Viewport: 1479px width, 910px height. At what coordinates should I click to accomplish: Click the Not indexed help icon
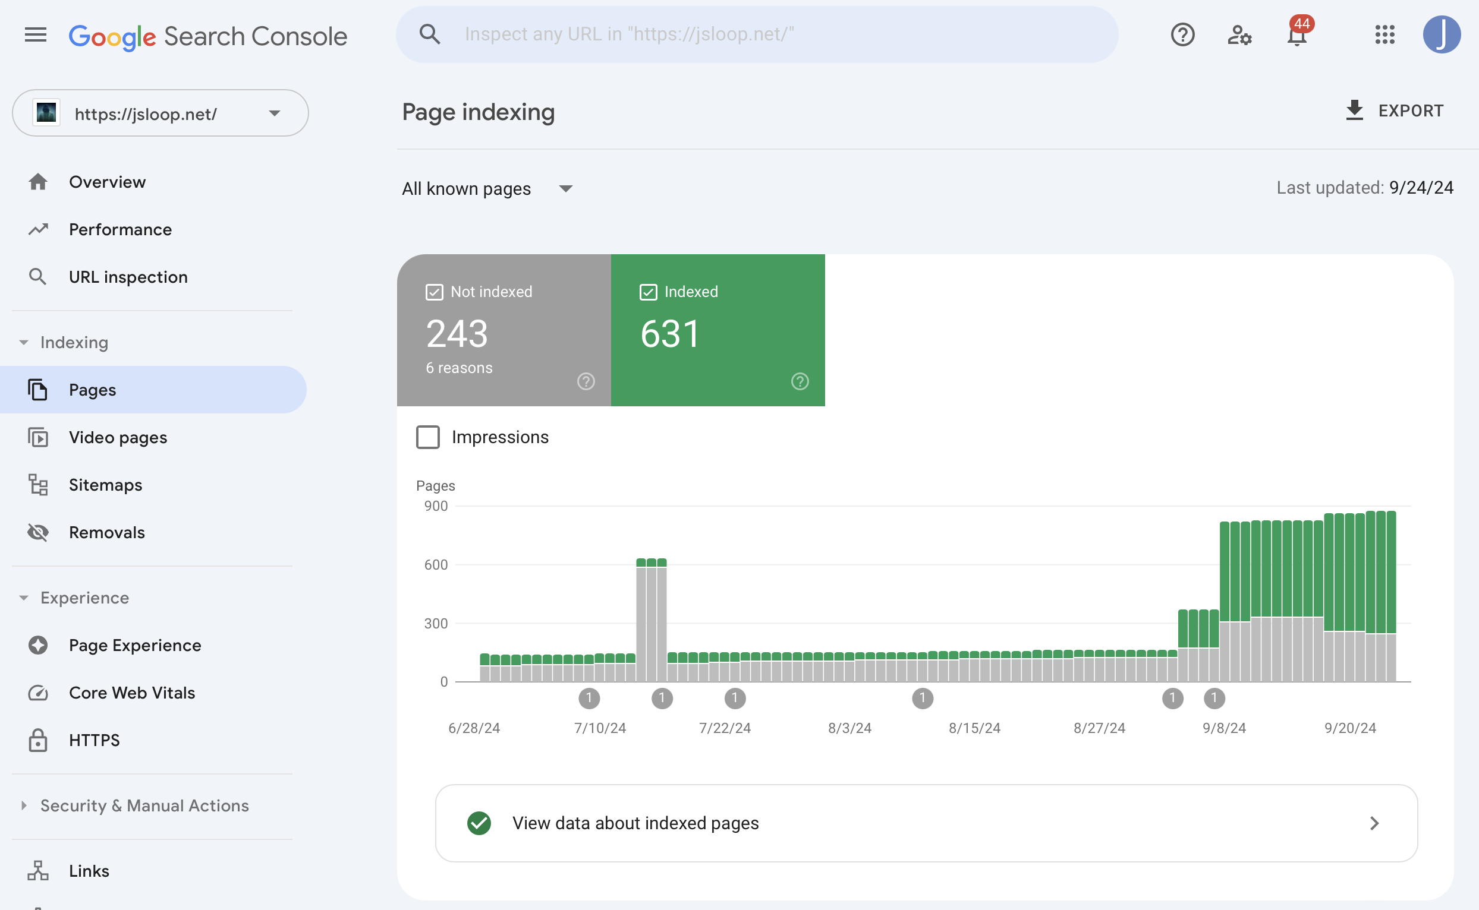pos(586,381)
